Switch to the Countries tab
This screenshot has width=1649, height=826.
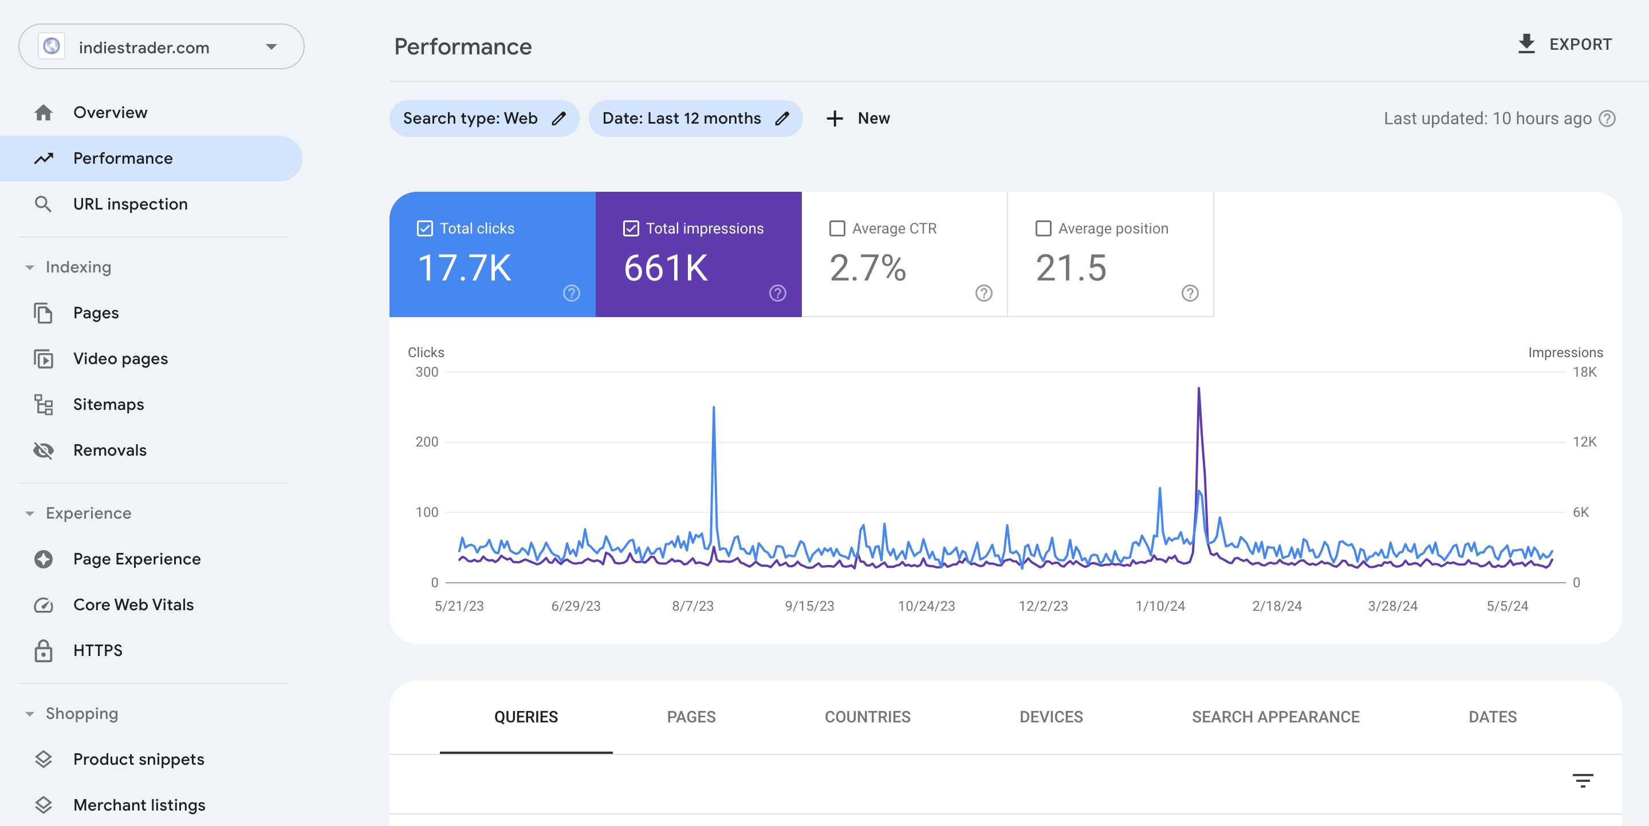pos(867,717)
